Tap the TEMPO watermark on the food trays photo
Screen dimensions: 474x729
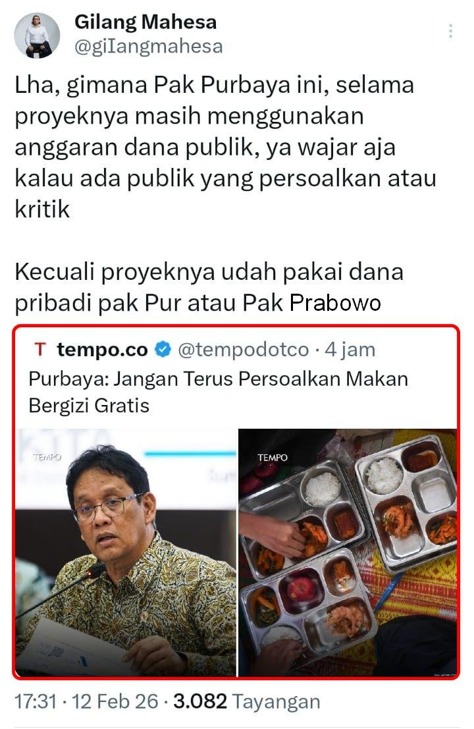273,458
